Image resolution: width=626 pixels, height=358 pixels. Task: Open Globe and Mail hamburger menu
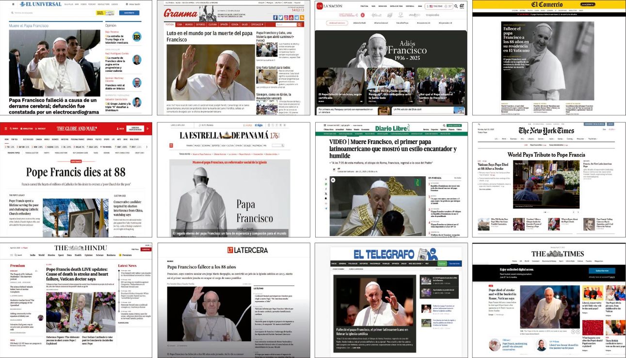(6, 129)
